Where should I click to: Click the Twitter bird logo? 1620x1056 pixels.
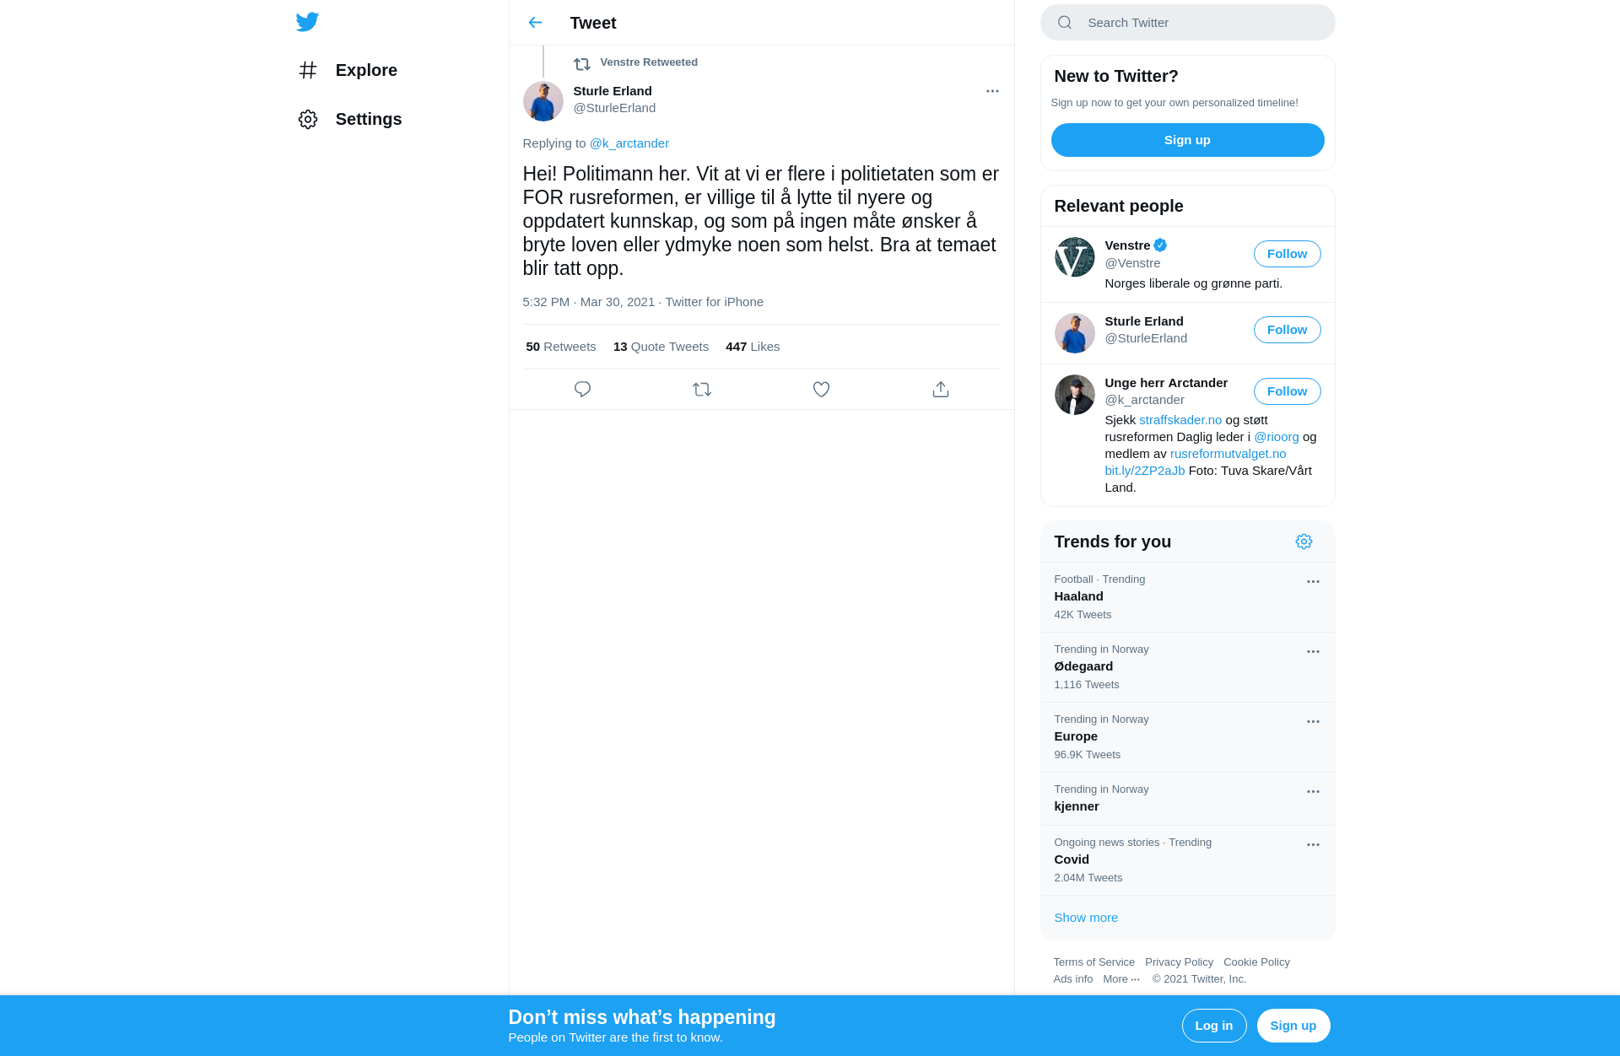coord(307,22)
